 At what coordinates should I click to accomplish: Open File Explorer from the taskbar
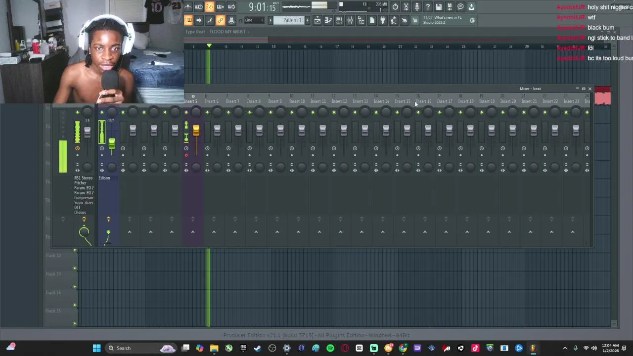(214, 348)
